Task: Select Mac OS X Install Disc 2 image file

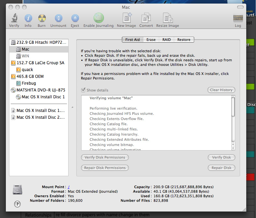Action: pyautogui.click(x=39, y=117)
